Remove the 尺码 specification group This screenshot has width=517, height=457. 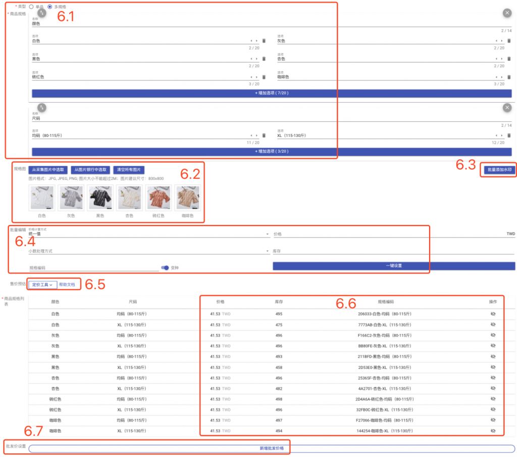coord(507,108)
